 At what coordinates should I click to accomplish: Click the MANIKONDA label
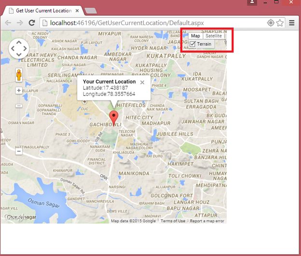(x=134, y=173)
